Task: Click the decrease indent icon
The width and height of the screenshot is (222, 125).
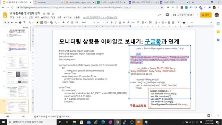Action: tap(169, 23)
